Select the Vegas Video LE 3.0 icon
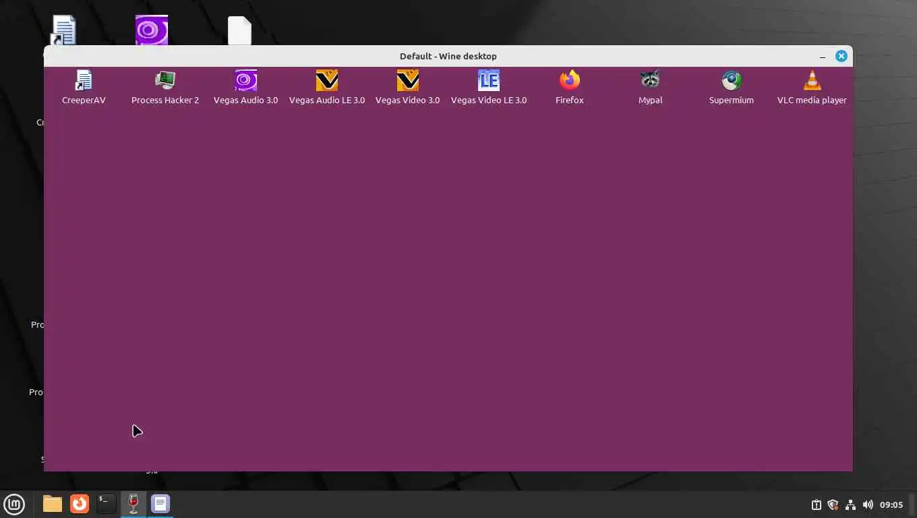Screen dimensions: 917x518 tap(489, 88)
